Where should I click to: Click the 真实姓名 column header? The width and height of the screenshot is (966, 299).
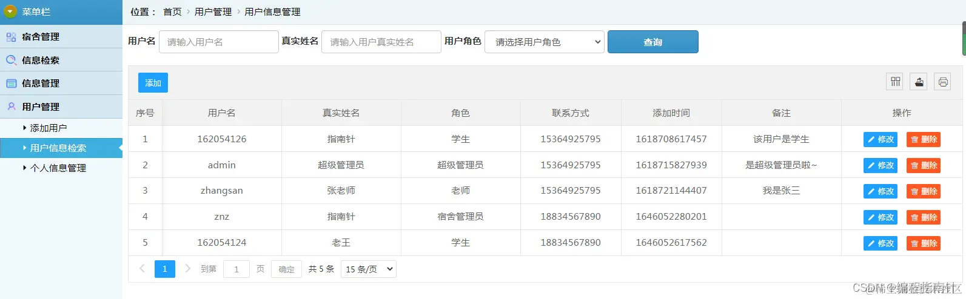(341, 113)
